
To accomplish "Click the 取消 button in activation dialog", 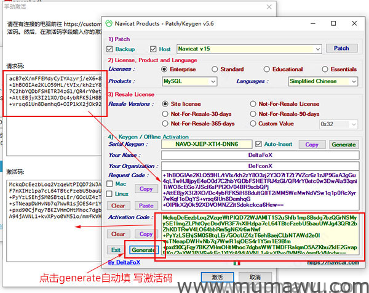I will [x=255, y=278].
